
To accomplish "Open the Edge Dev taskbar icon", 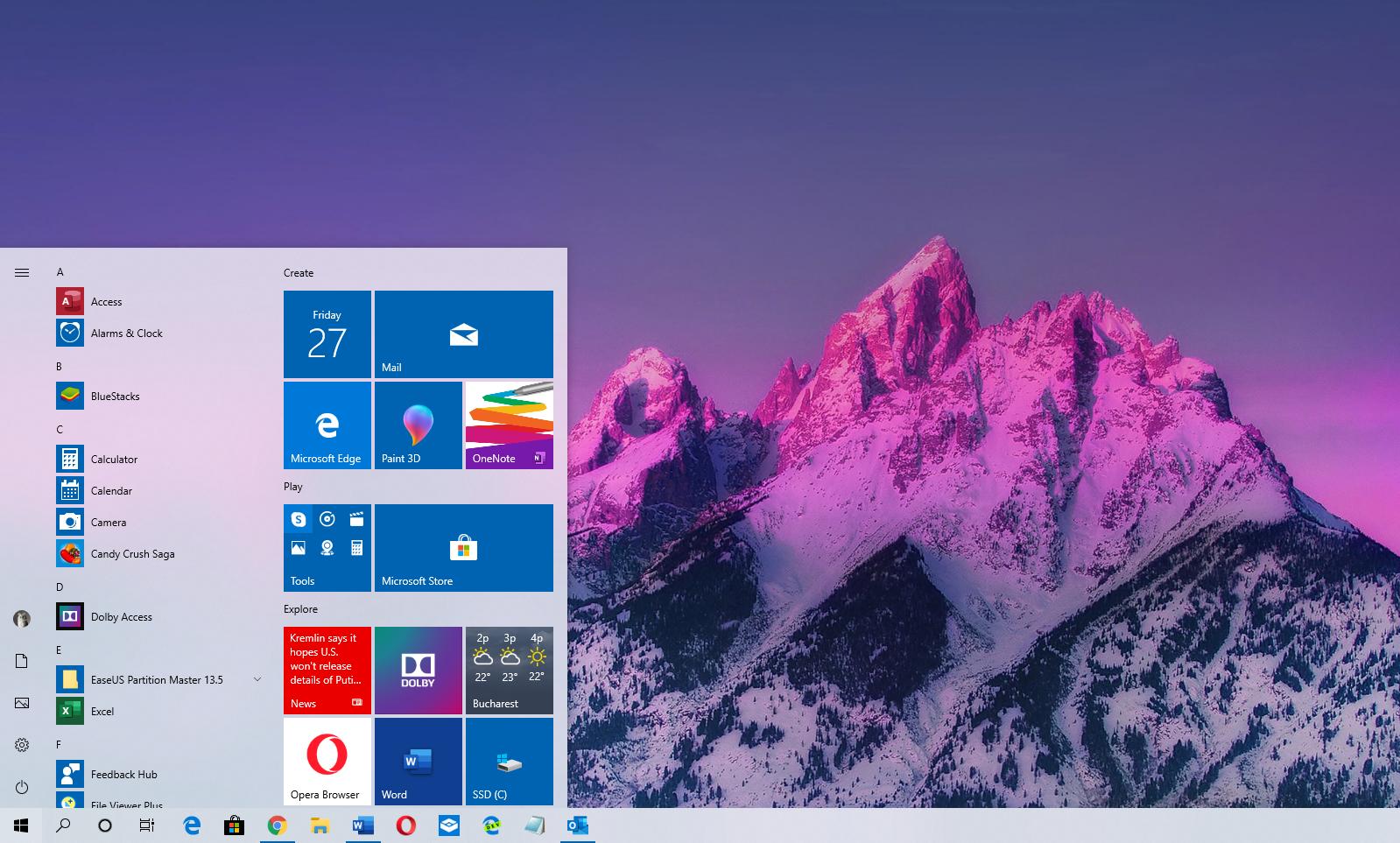I will coord(491,825).
